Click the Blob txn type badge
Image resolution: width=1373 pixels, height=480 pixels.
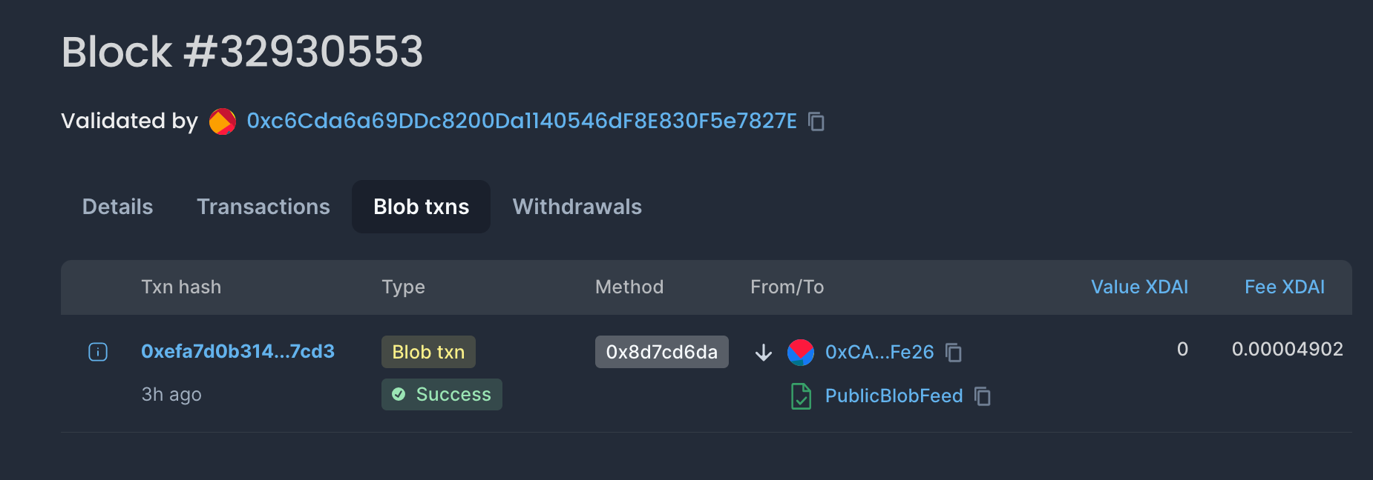point(428,352)
